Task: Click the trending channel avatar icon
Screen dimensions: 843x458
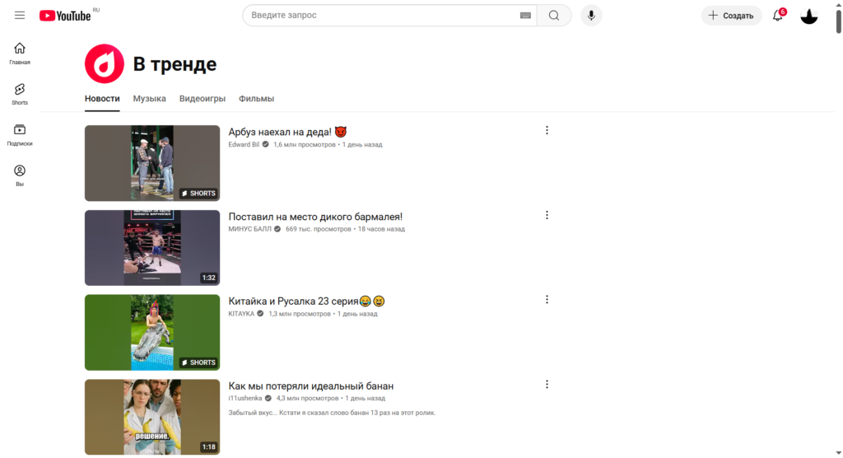Action: [x=105, y=63]
